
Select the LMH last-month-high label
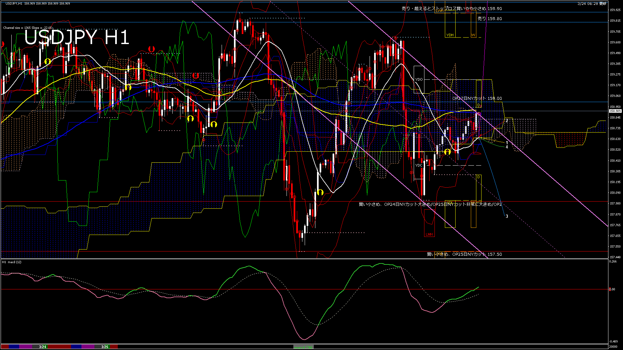(429, 234)
